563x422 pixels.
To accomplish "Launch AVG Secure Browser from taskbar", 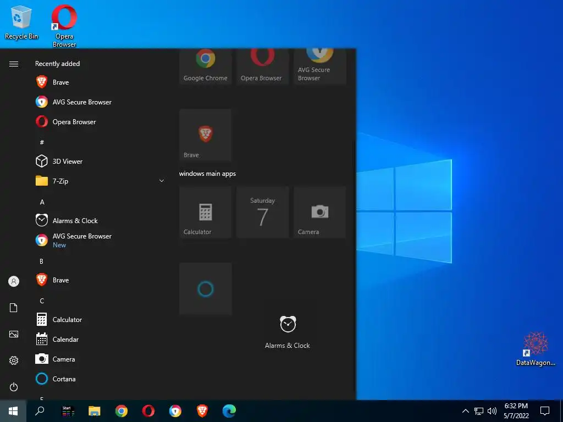I will [x=175, y=411].
